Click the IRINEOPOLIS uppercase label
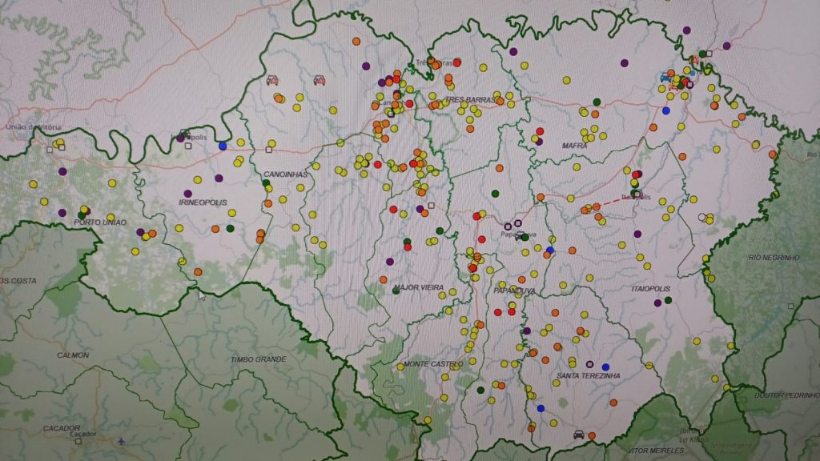 click(203, 202)
